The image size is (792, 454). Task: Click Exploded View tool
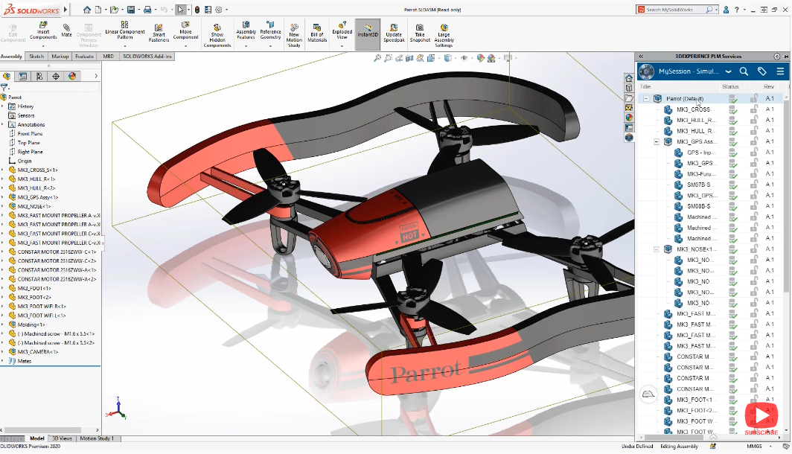[x=342, y=31]
